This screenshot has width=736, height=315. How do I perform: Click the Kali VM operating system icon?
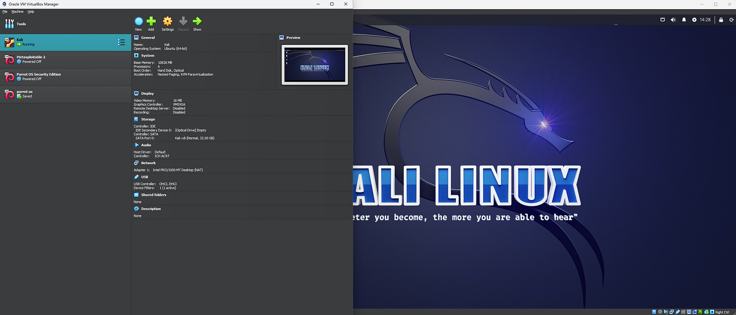10,42
